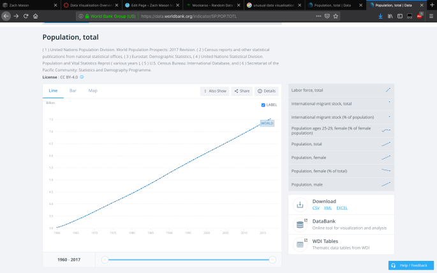Click the license info icon
The width and height of the screenshot is (437, 273).
click(x=82, y=77)
